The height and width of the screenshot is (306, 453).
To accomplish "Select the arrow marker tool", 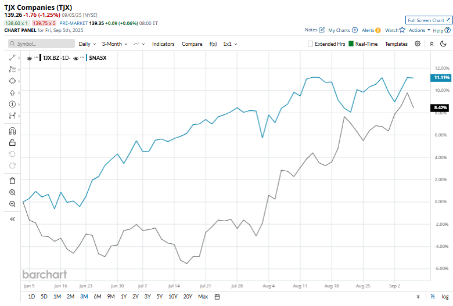I will [x=12, y=93].
